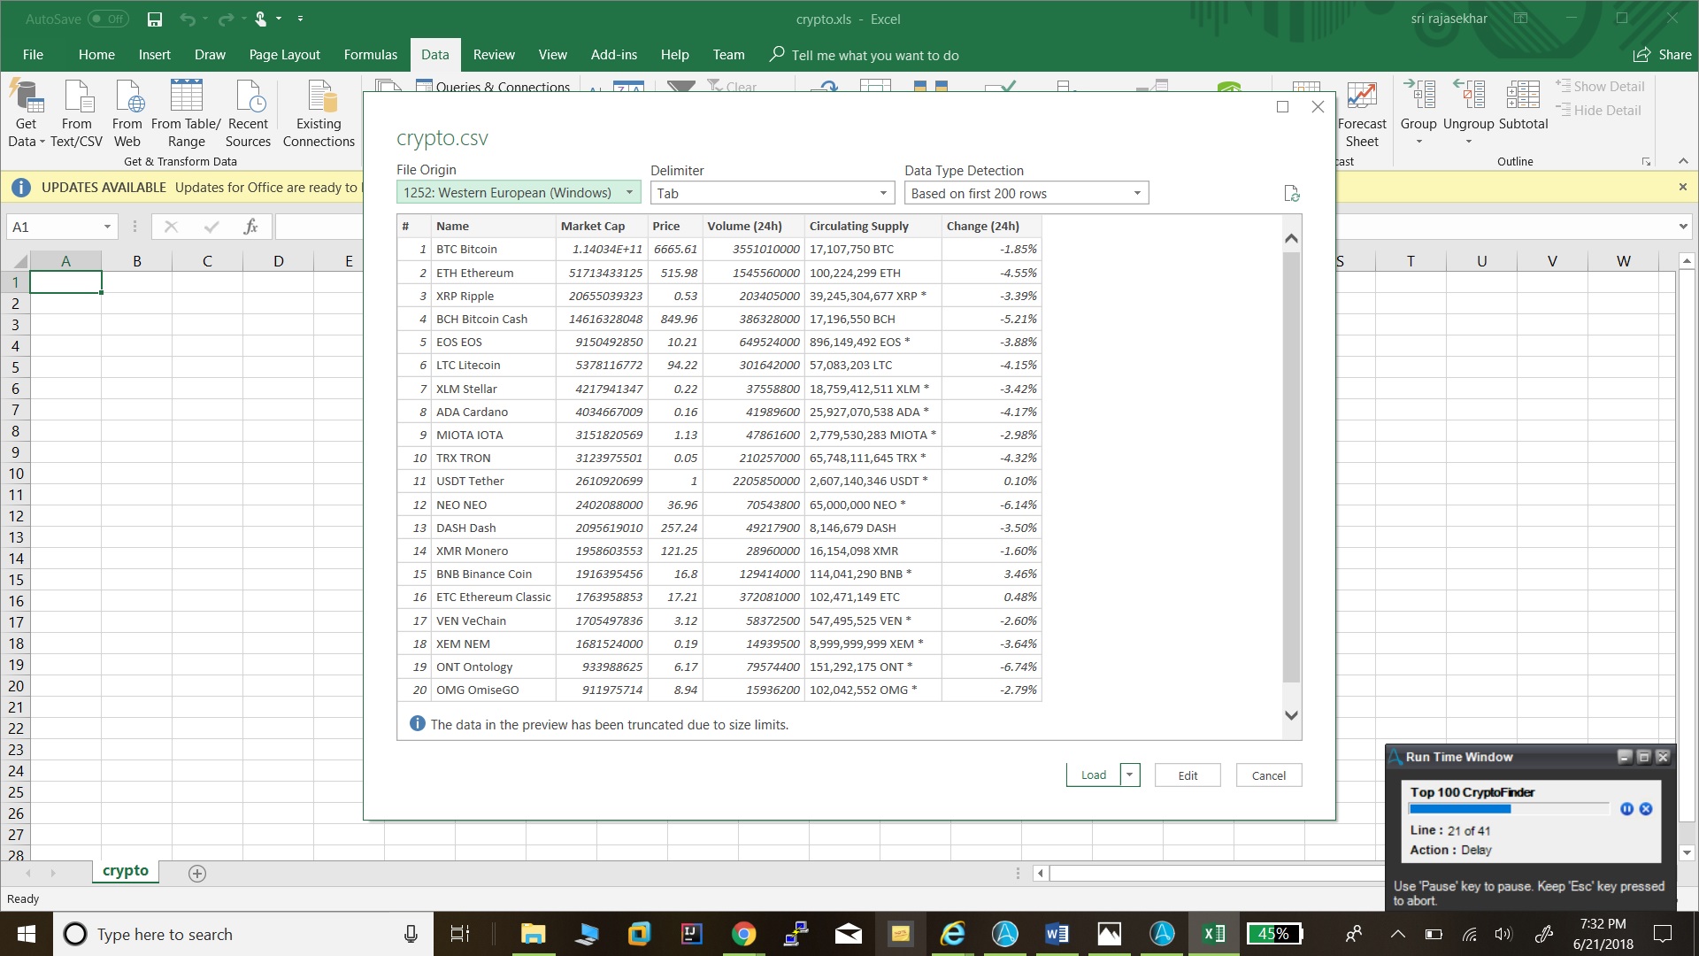Open Recent Sources

pyautogui.click(x=248, y=99)
